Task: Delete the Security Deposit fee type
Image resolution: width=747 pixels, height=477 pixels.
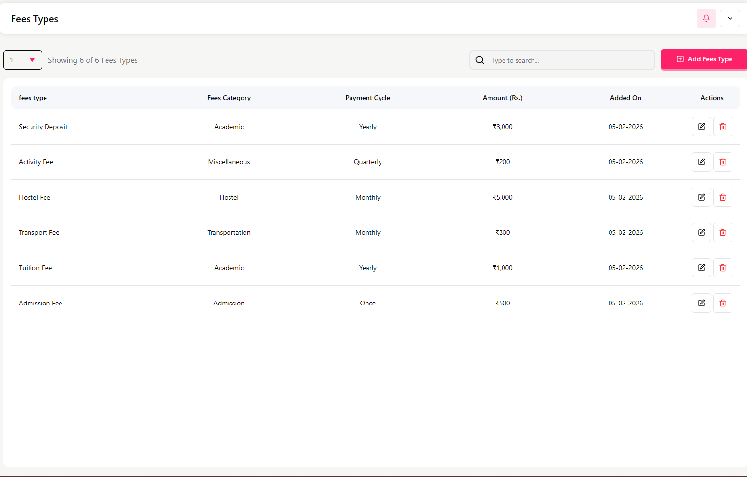Action: click(x=722, y=127)
